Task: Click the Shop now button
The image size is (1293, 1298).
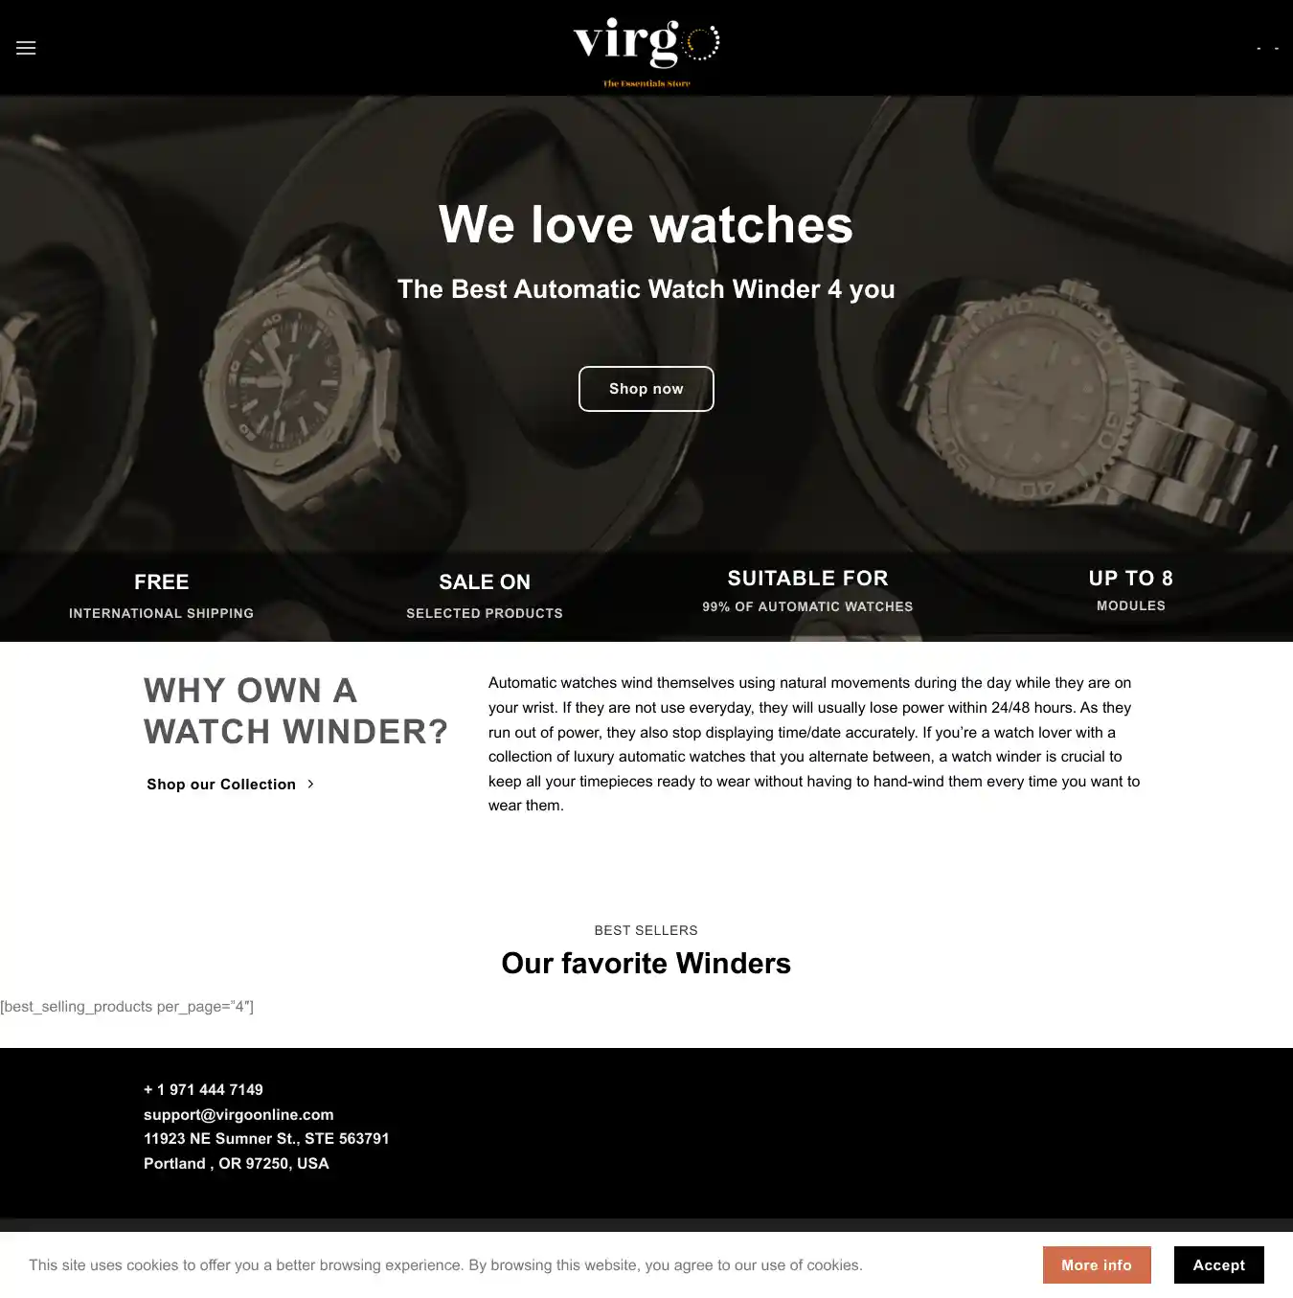Action: tap(646, 389)
